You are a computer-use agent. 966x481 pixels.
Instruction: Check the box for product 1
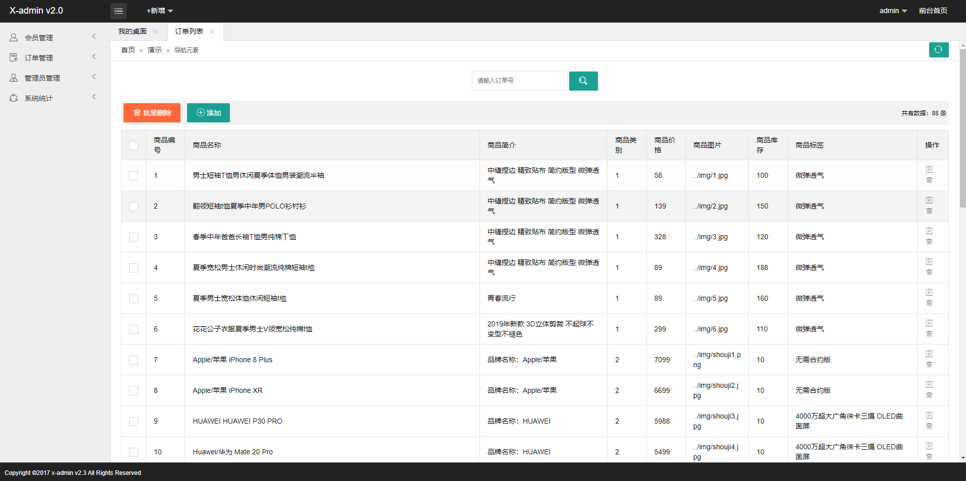point(134,176)
